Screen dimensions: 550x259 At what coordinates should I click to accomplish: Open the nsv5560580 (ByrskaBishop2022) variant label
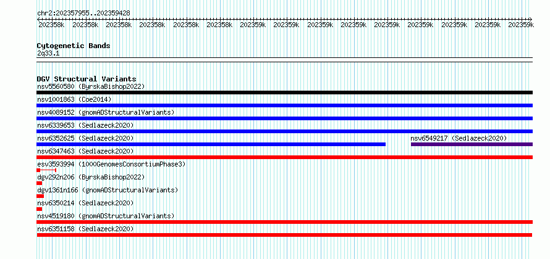pyautogui.click(x=91, y=86)
